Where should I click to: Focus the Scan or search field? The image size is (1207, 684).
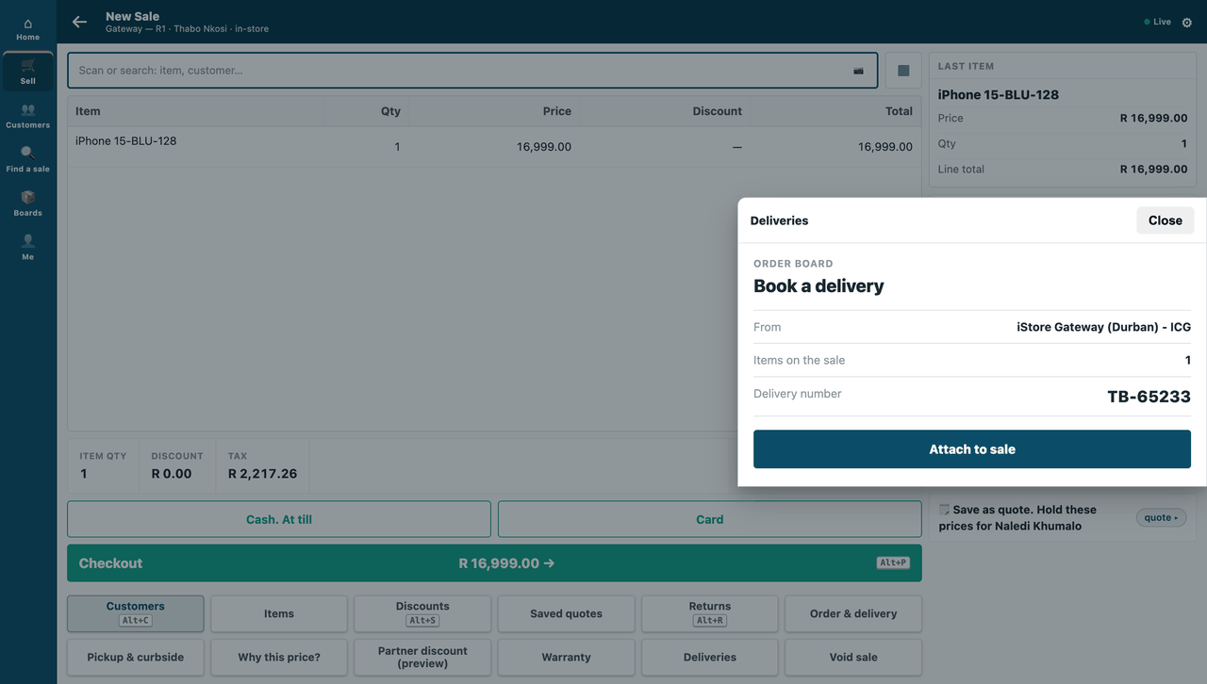coord(472,71)
